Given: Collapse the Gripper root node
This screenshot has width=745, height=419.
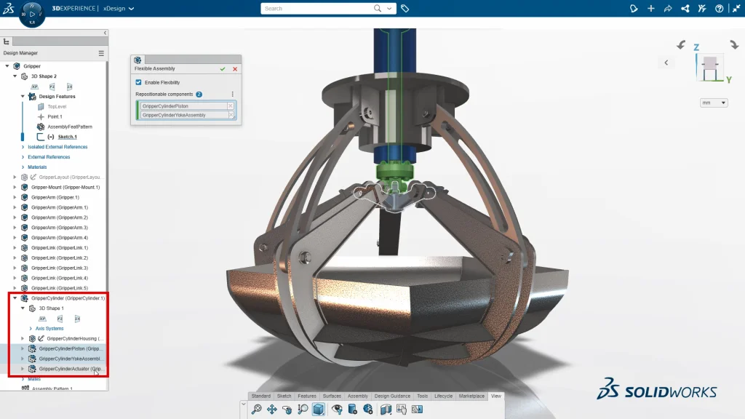Looking at the screenshot, I should (x=7, y=66).
